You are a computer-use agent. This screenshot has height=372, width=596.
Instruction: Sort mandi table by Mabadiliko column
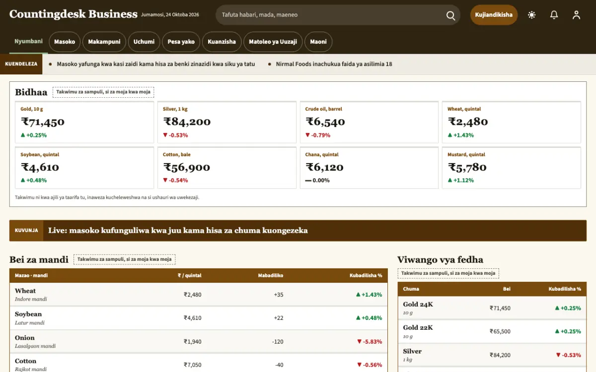tap(271, 275)
